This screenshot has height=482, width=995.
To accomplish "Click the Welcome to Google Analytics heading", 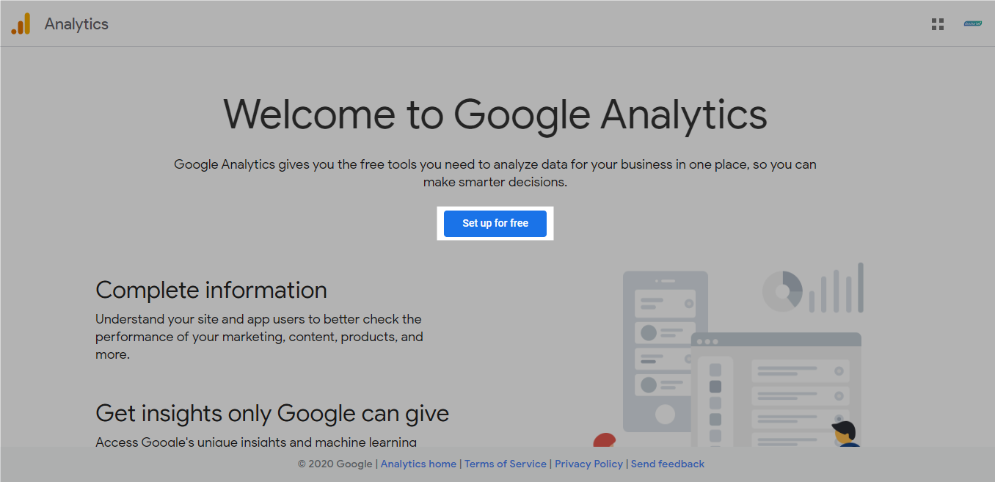I will tap(495, 114).
